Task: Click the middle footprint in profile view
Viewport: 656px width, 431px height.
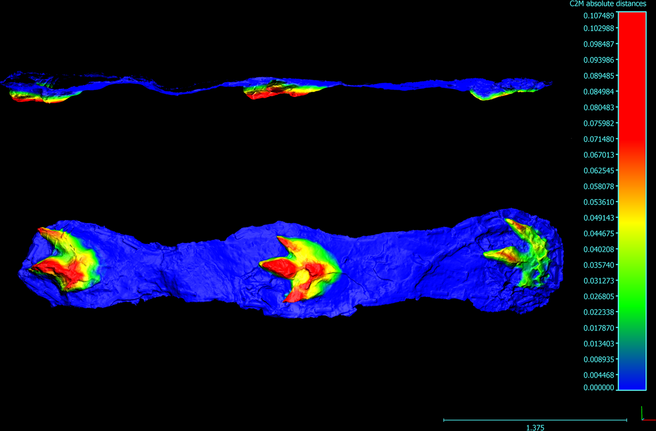Action: click(x=284, y=89)
